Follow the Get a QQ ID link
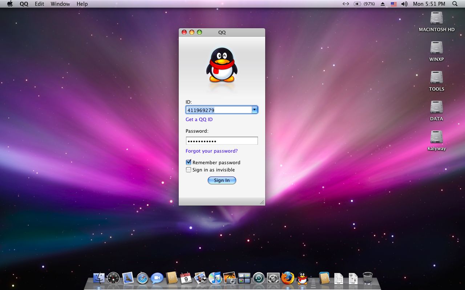The width and height of the screenshot is (465, 290). 199,119
